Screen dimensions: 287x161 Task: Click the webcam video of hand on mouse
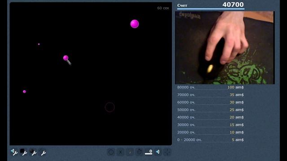[225, 48]
